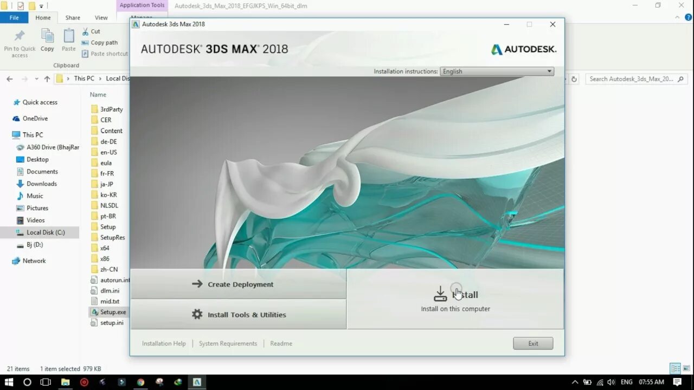Select This PC in navigation pane
The image size is (694, 390).
point(33,134)
